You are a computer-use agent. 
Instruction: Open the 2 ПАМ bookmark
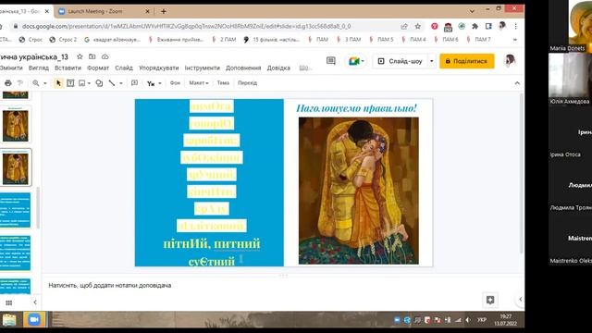pyautogui.click(x=224, y=39)
